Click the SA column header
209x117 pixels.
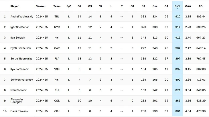pyautogui.click(x=143, y=6)
